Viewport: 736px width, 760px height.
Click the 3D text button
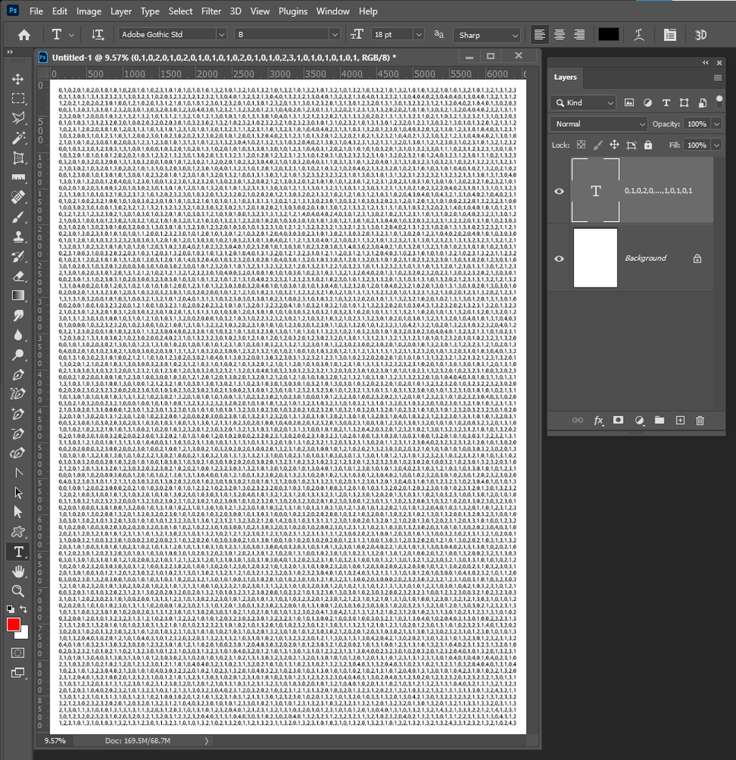click(700, 35)
